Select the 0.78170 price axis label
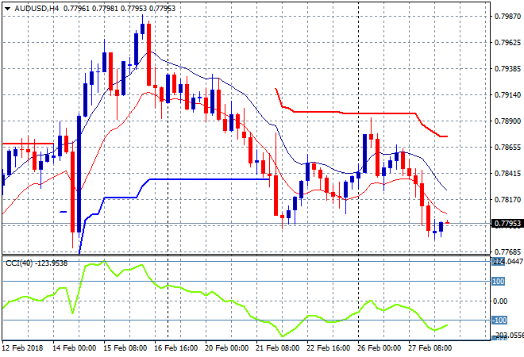Image resolution: width=524 pixels, height=357 pixels. pyautogui.click(x=507, y=200)
